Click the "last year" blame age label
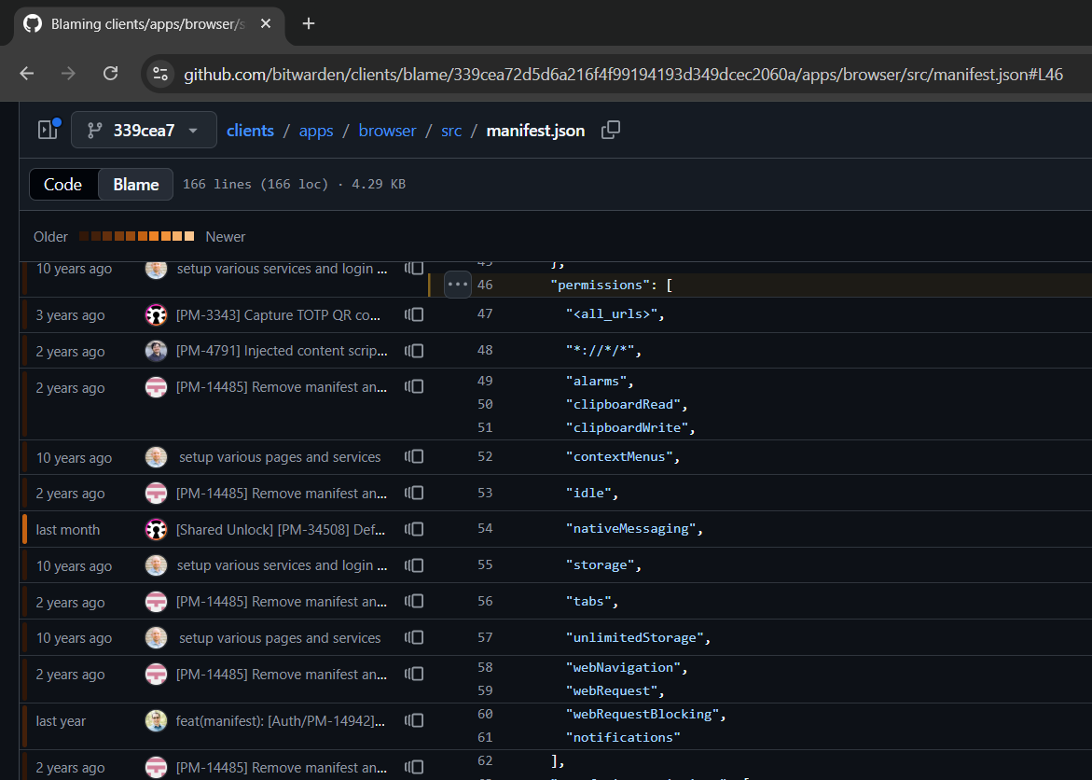 61,720
